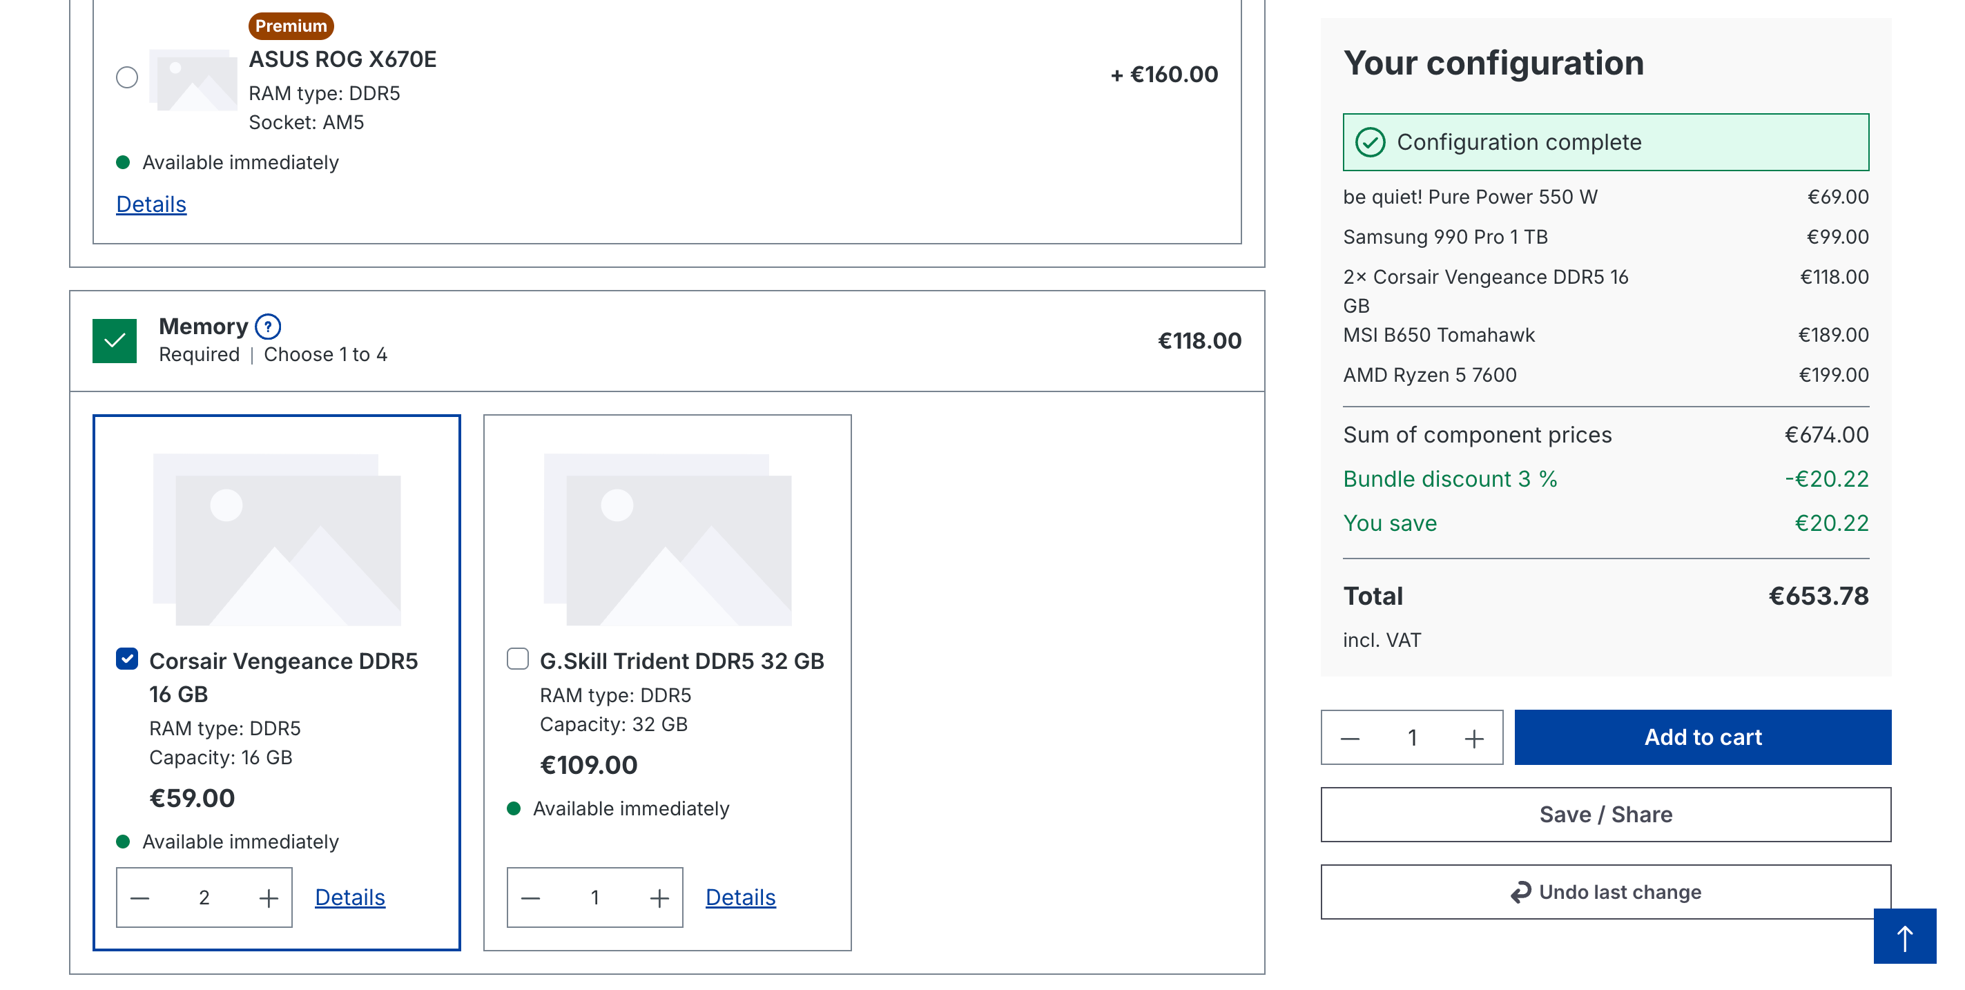Click the Samsung 990 Pro 1 TB line
1965x990 pixels.
(x=1606, y=237)
